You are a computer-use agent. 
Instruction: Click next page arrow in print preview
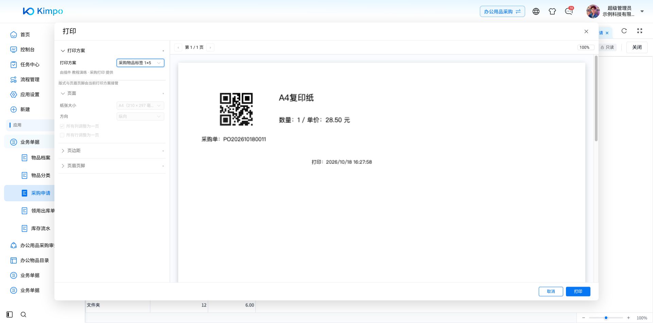point(210,48)
